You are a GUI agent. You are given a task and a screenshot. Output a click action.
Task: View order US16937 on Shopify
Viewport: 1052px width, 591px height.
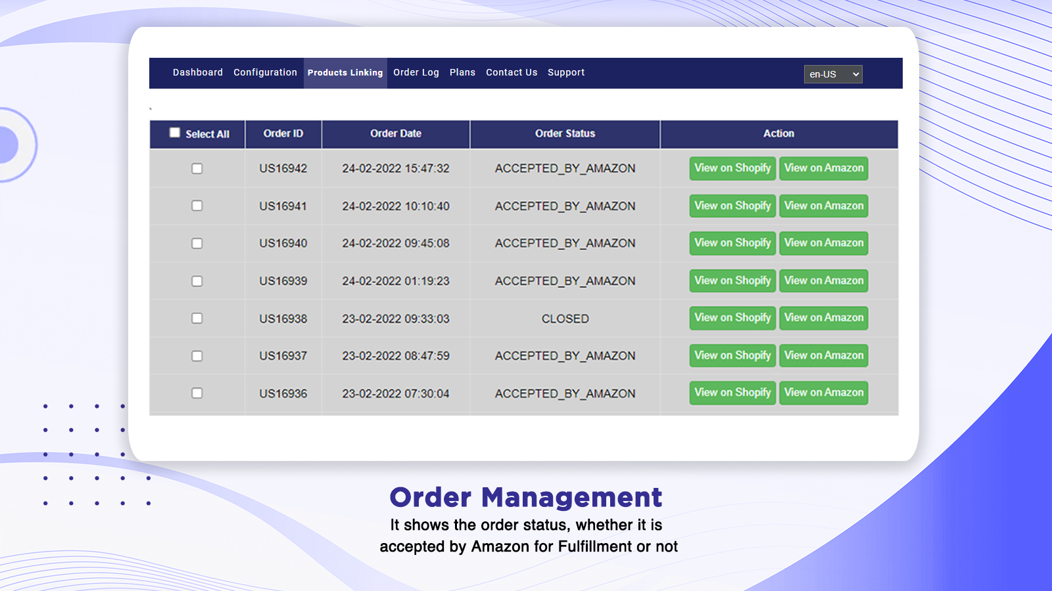point(732,355)
